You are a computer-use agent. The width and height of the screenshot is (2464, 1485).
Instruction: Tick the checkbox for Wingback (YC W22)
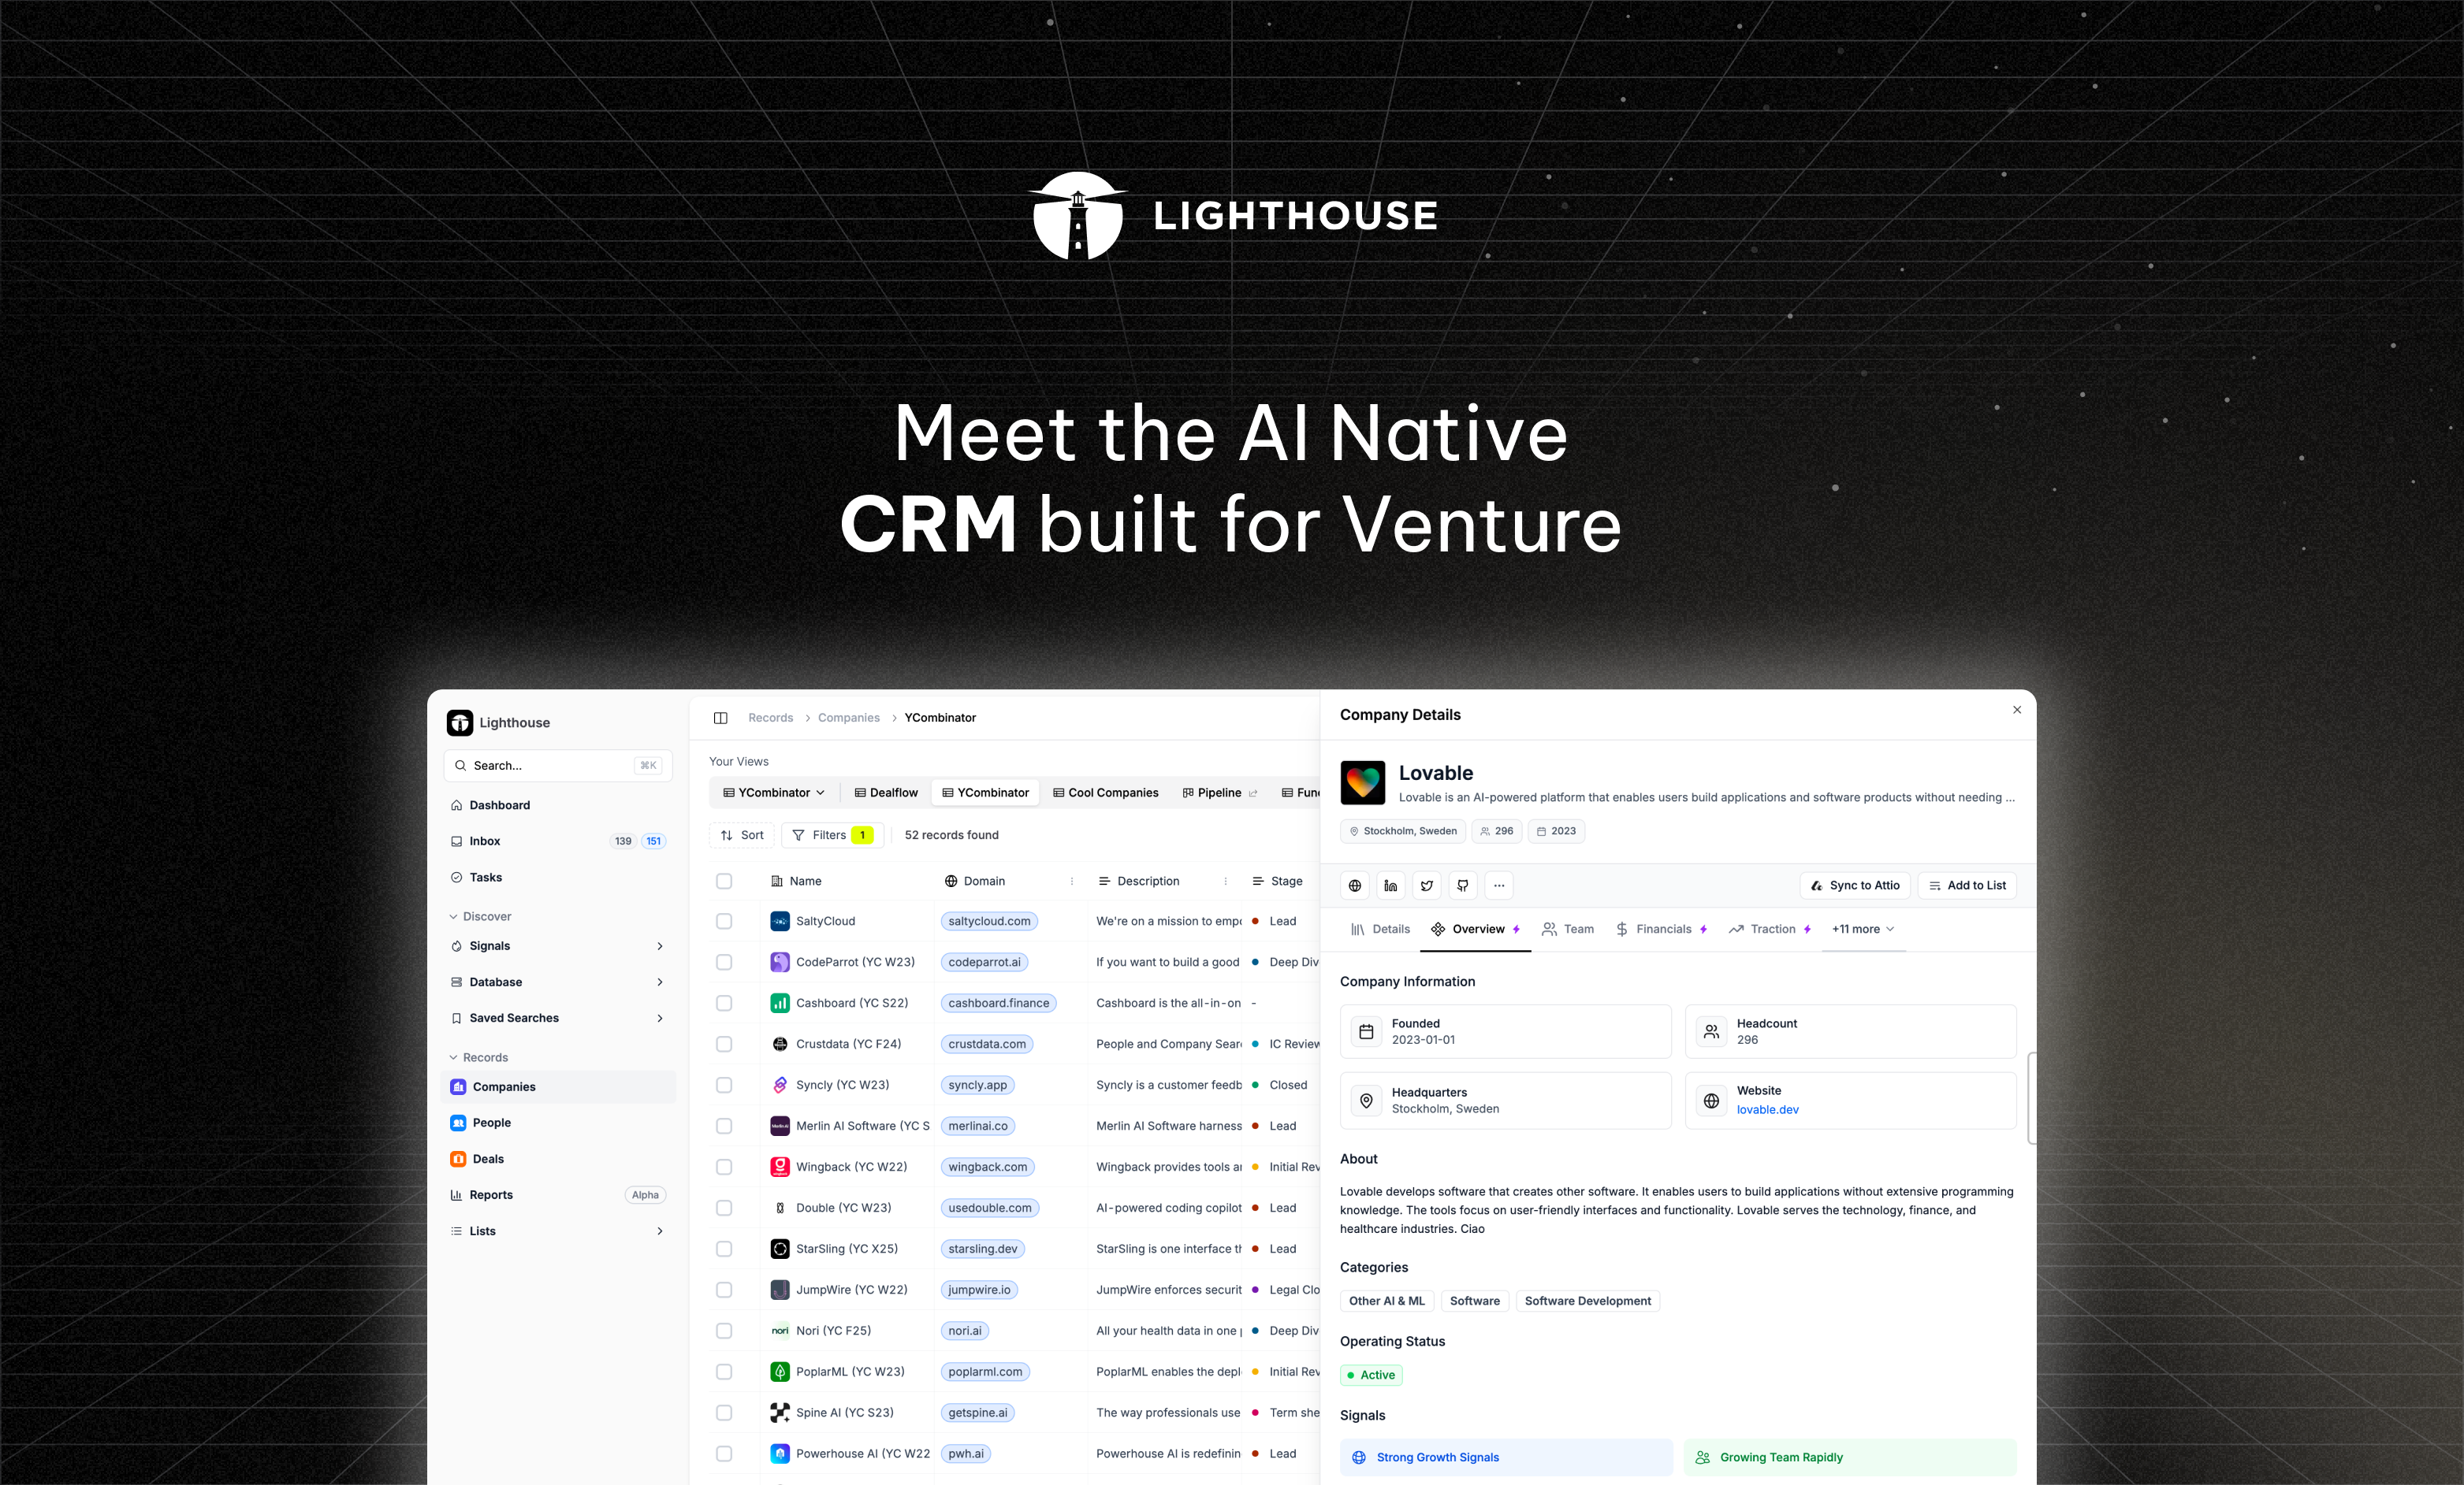click(723, 1166)
